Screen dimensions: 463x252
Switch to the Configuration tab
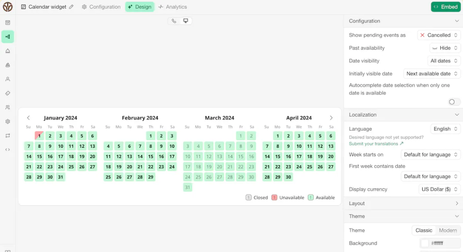tap(101, 7)
